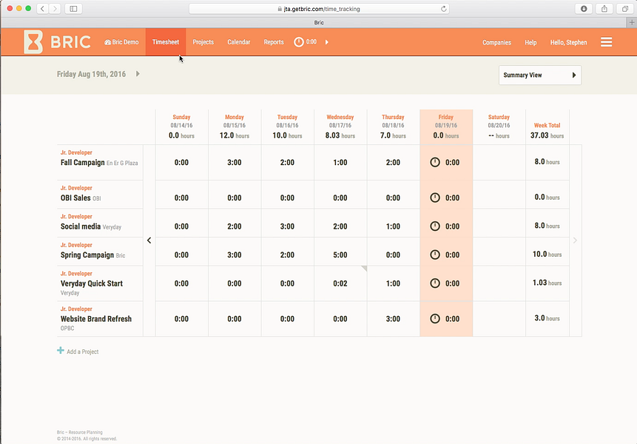
Task: Open Safari downloads icon
Action: [584, 9]
